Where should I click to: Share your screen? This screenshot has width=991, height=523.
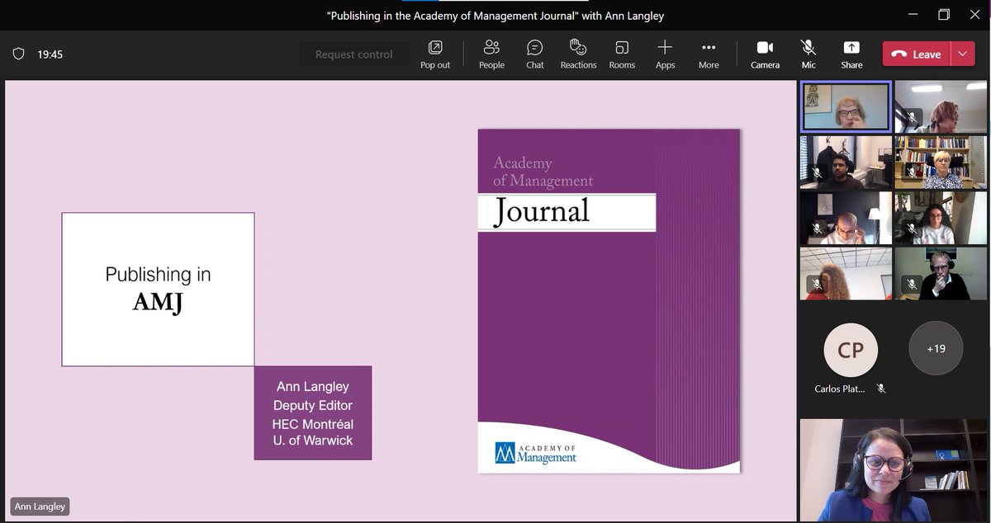click(x=851, y=54)
